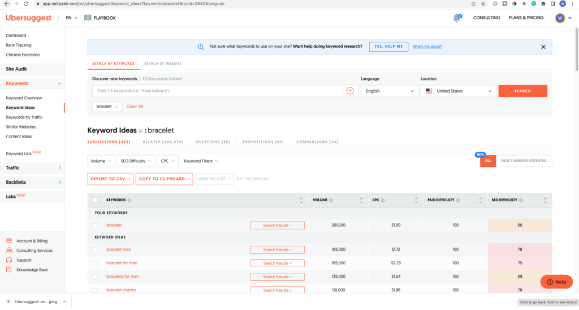Open Export to CSV dropdown
This screenshot has height=310, width=579.
pos(110,179)
